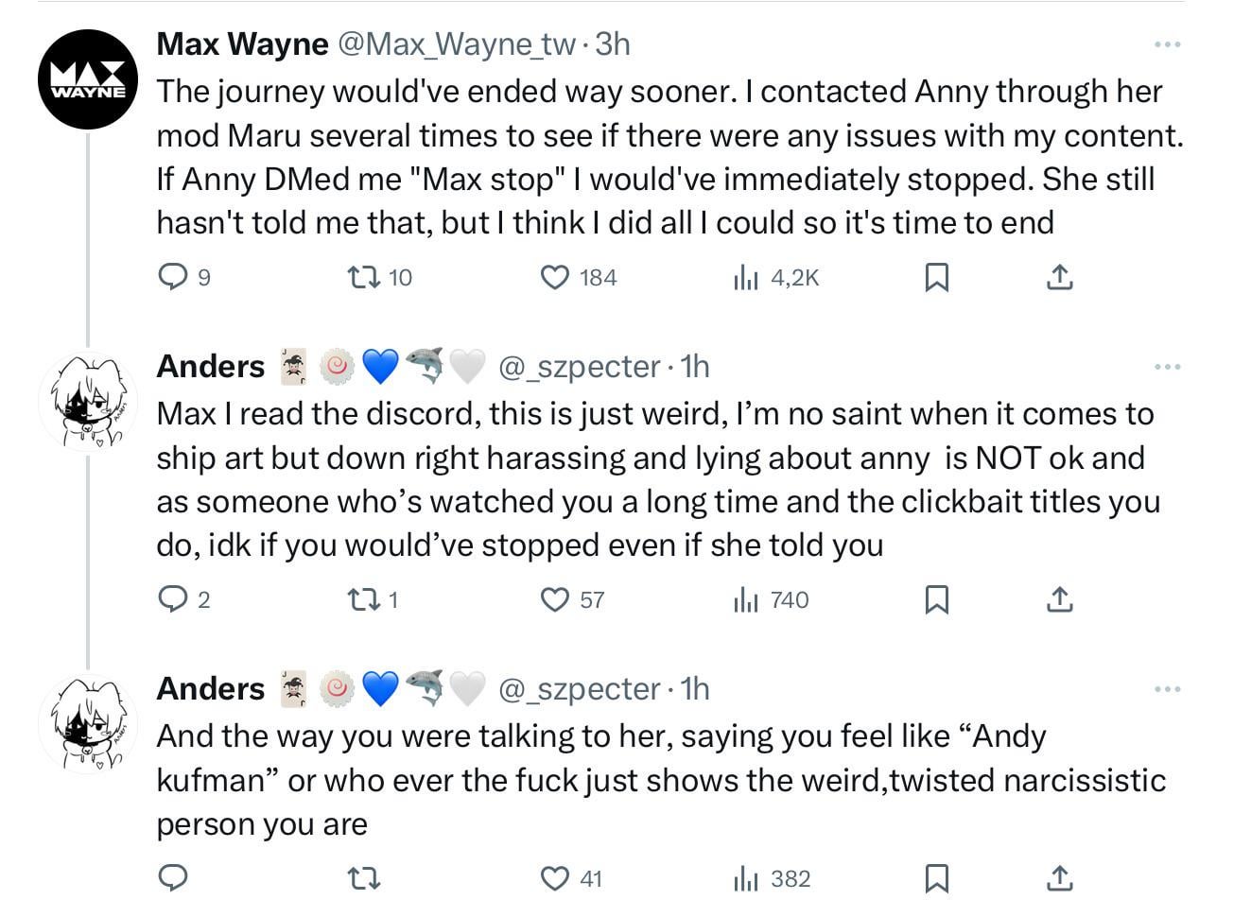Viewport: 1251px width, 917px height.
Task: Open the Max Wayne display name link
Action: click(242, 44)
